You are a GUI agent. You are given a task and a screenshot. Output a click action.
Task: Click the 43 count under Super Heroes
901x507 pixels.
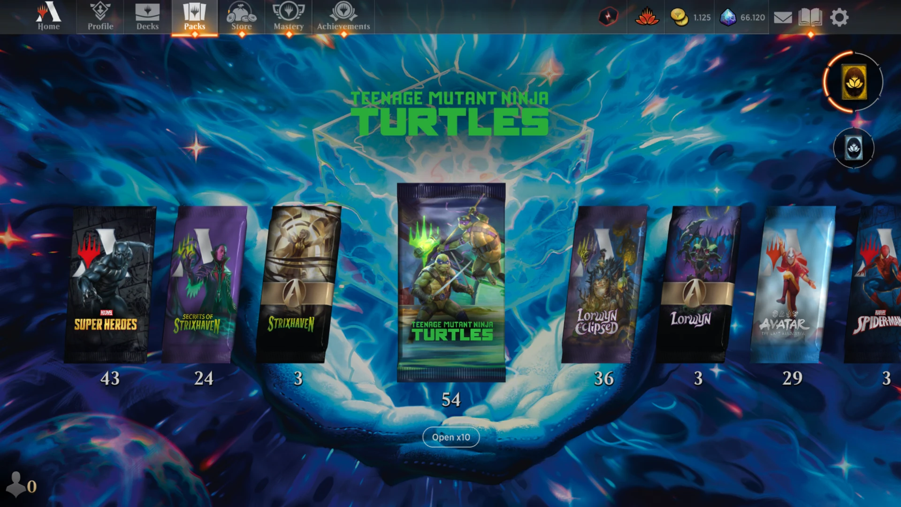110,378
